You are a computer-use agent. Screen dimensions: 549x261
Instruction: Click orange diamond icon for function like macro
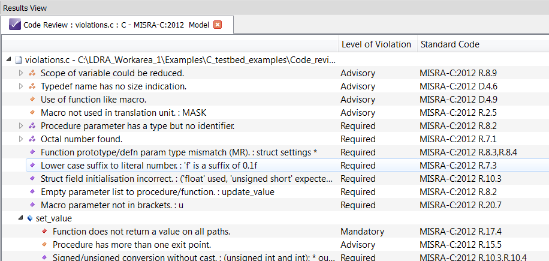tap(32, 100)
